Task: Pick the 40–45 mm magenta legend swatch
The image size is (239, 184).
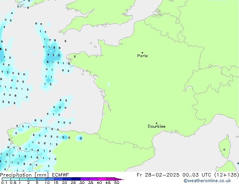Action: tap(102, 179)
